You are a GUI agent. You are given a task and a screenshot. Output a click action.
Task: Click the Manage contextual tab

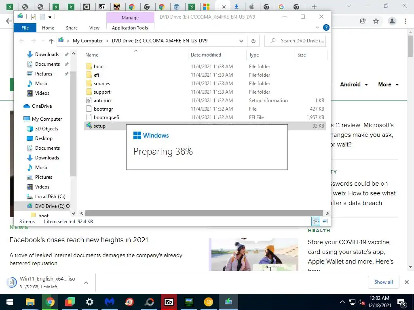pyautogui.click(x=130, y=18)
